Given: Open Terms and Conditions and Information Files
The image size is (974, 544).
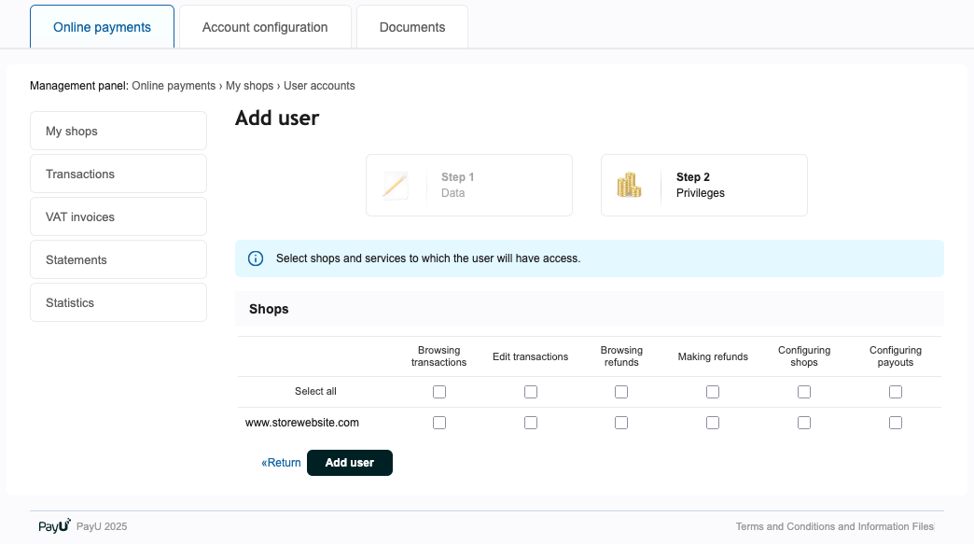Looking at the screenshot, I should (834, 527).
